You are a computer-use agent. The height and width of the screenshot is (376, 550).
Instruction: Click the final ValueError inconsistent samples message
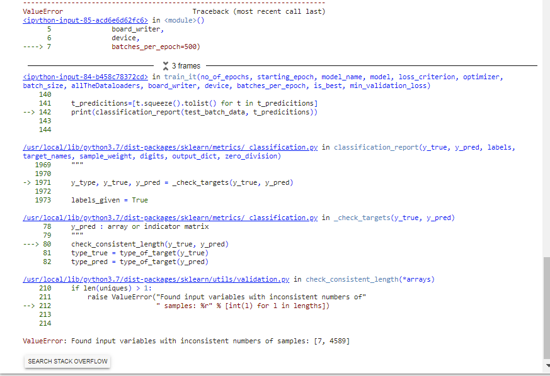(186, 341)
